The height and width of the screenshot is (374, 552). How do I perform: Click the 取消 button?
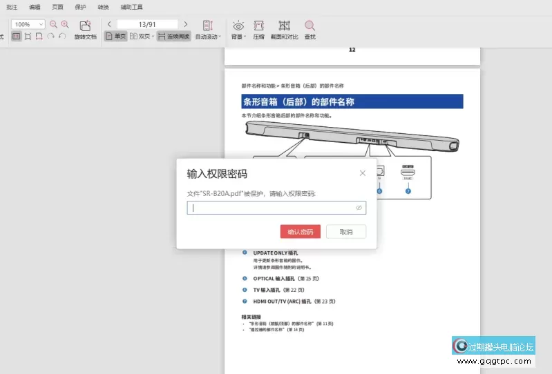tap(346, 232)
